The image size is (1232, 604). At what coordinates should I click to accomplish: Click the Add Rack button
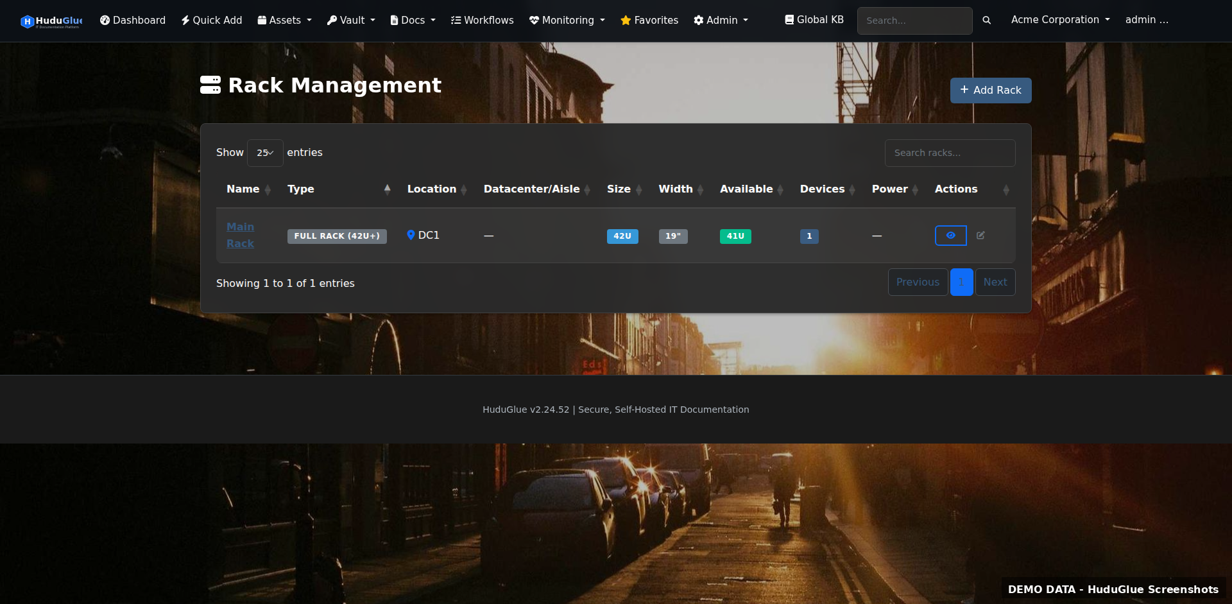[x=990, y=91]
